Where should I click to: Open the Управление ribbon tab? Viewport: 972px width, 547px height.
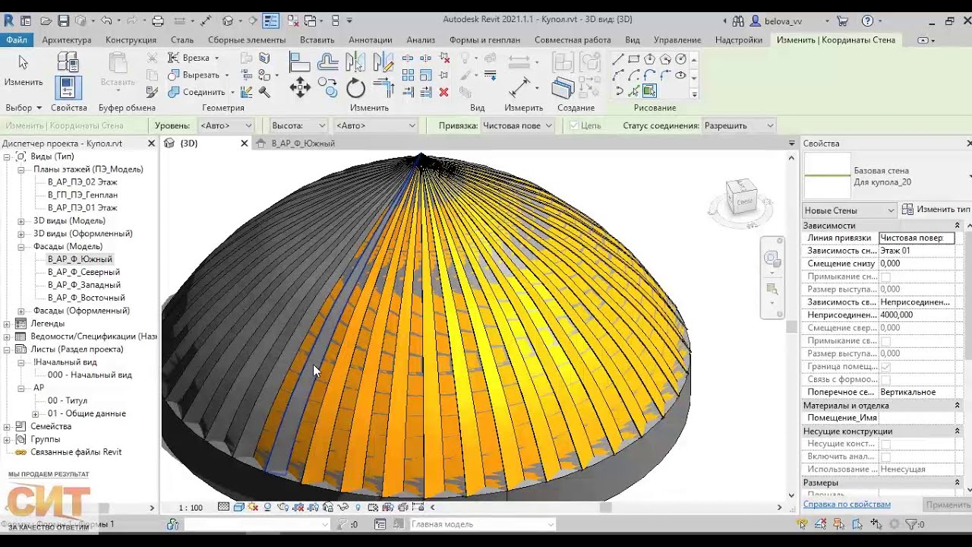coord(677,40)
